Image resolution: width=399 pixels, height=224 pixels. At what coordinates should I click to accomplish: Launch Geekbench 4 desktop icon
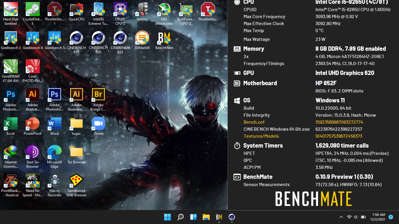[x=33, y=40]
